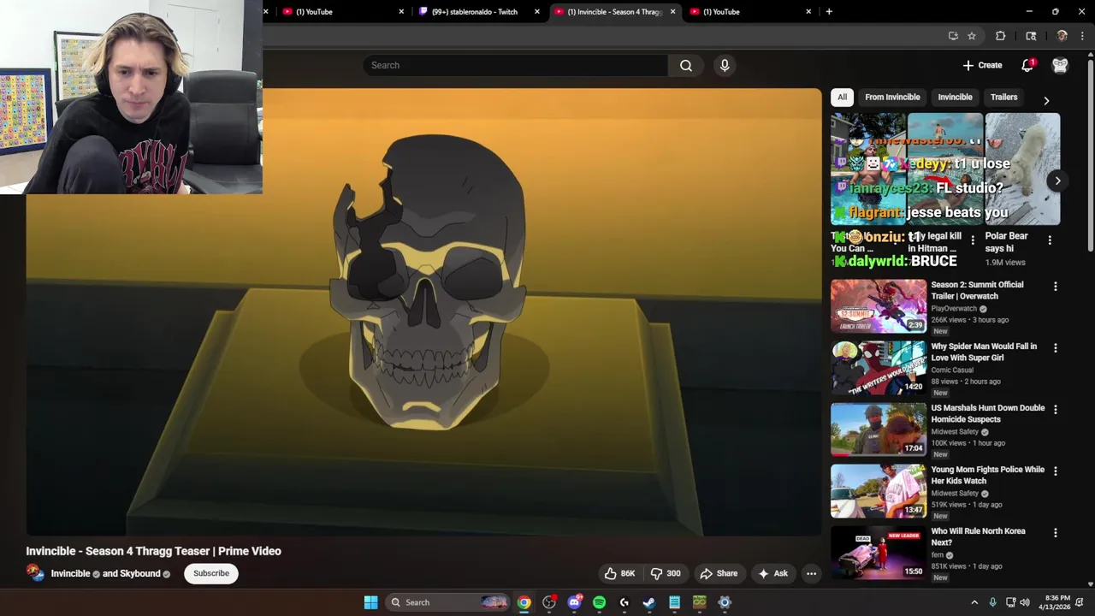Like the video with thumbs-up 86K
This screenshot has width=1095, height=616.
click(x=619, y=573)
